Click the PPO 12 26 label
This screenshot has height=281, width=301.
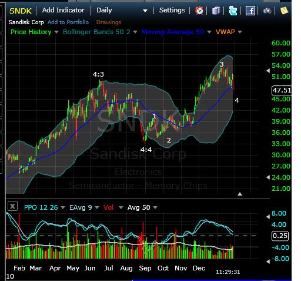[x=41, y=207]
